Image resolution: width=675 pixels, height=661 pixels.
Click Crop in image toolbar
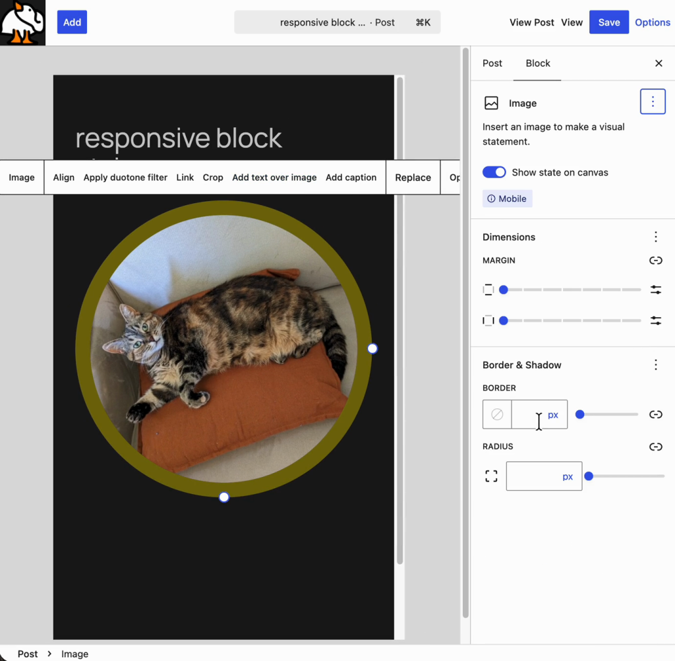[213, 177]
